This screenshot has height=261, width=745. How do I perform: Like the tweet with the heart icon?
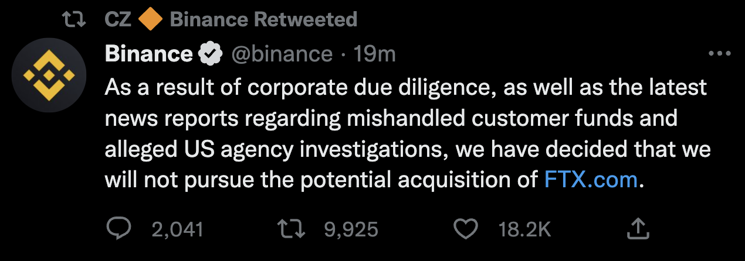pyautogui.click(x=466, y=229)
